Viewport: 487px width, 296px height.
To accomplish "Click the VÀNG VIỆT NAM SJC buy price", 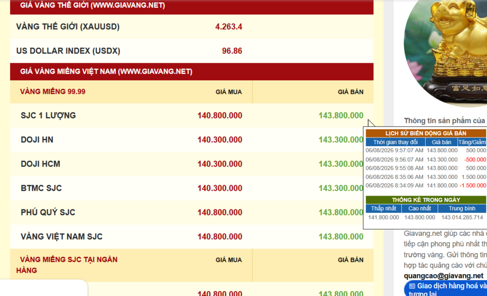I will click(220, 237).
